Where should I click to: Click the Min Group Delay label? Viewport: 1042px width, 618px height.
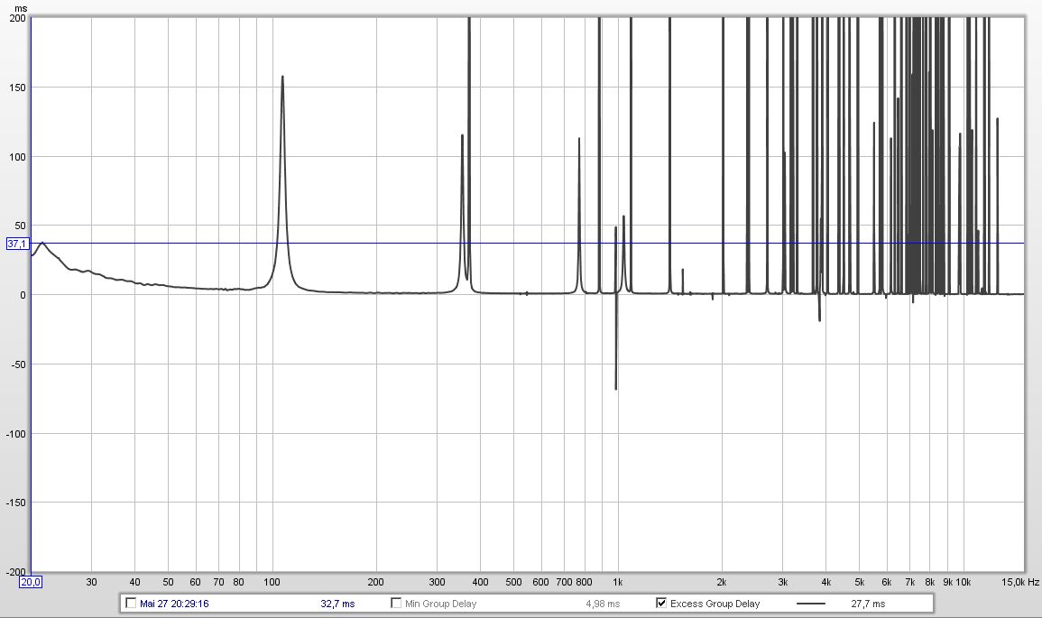[x=440, y=604]
